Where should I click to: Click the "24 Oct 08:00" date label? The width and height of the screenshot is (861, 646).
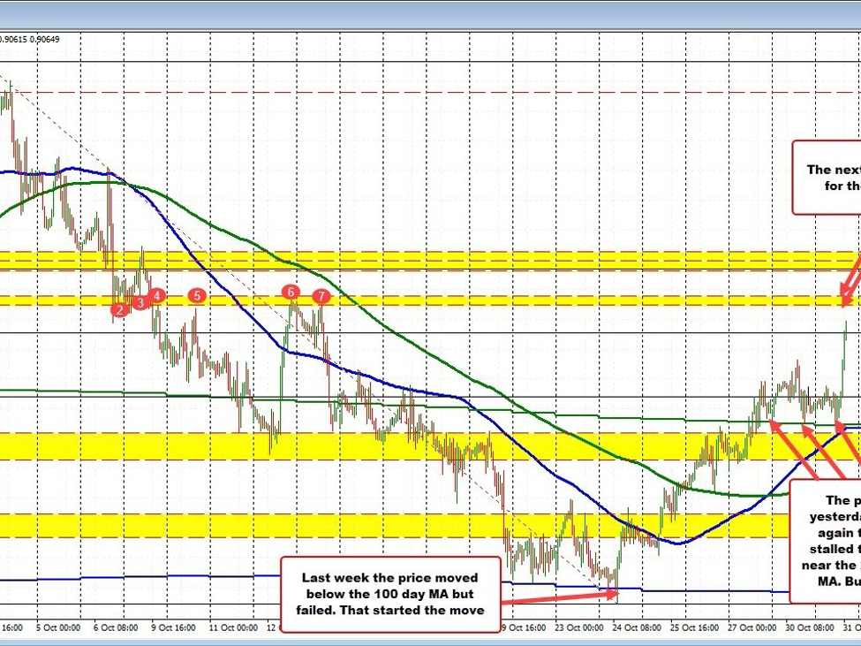pos(635,627)
